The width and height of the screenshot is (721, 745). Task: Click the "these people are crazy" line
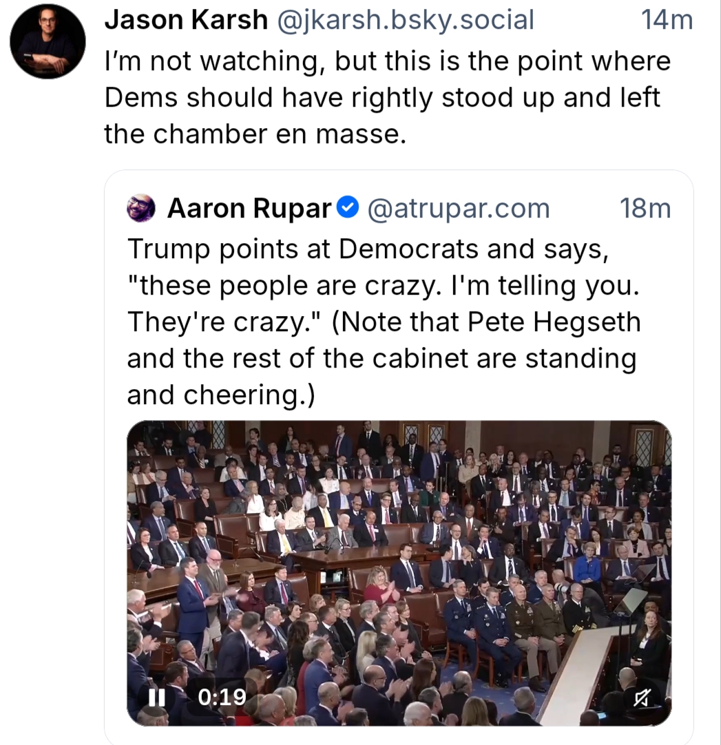point(384,284)
